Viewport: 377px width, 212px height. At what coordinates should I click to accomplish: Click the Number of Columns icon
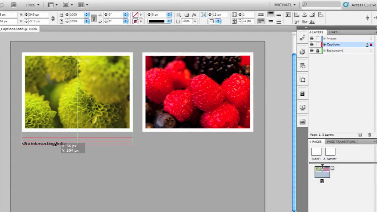click(x=234, y=14)
